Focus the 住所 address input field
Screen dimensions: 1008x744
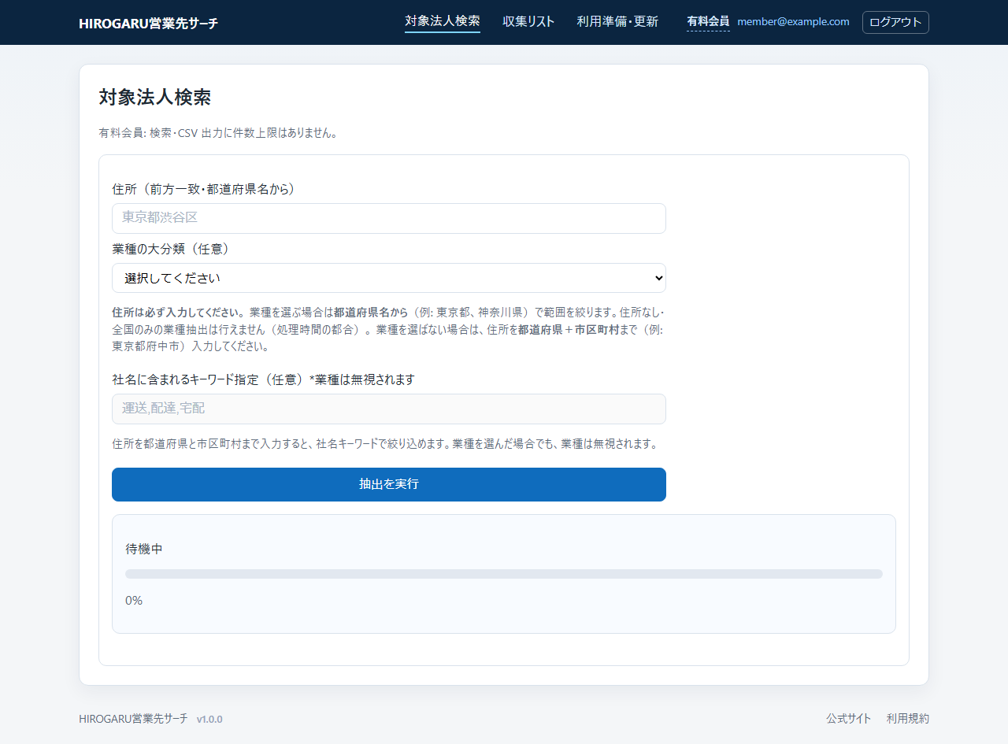click(389, 218)
